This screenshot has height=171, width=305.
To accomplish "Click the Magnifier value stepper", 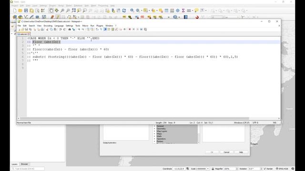I will (x=237, y=169).
